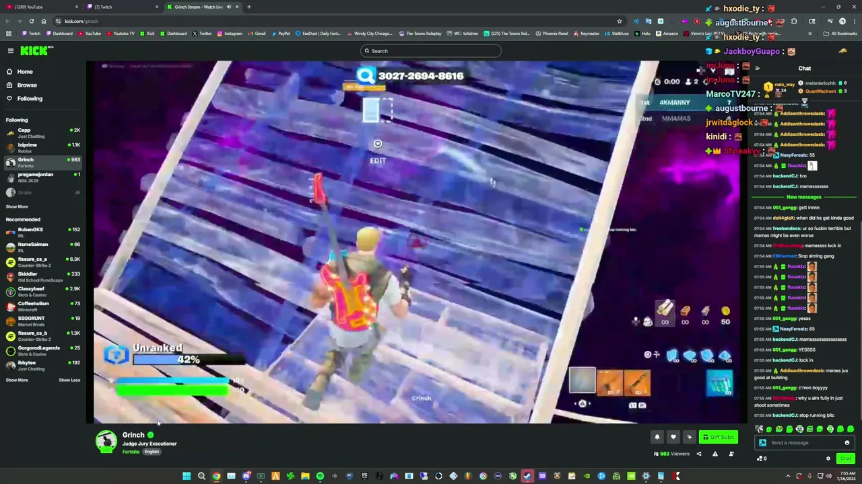Collapse chat panel using arrow icon
The height and width of the screenshot is (484, 862).
(757, 69)
